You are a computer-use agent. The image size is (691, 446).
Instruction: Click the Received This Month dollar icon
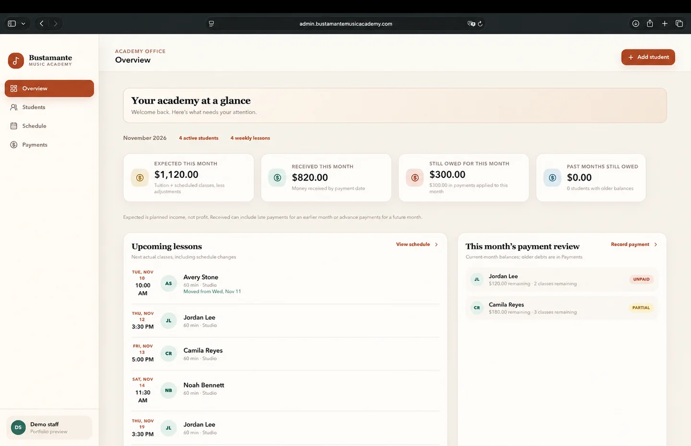coord(277,178)
